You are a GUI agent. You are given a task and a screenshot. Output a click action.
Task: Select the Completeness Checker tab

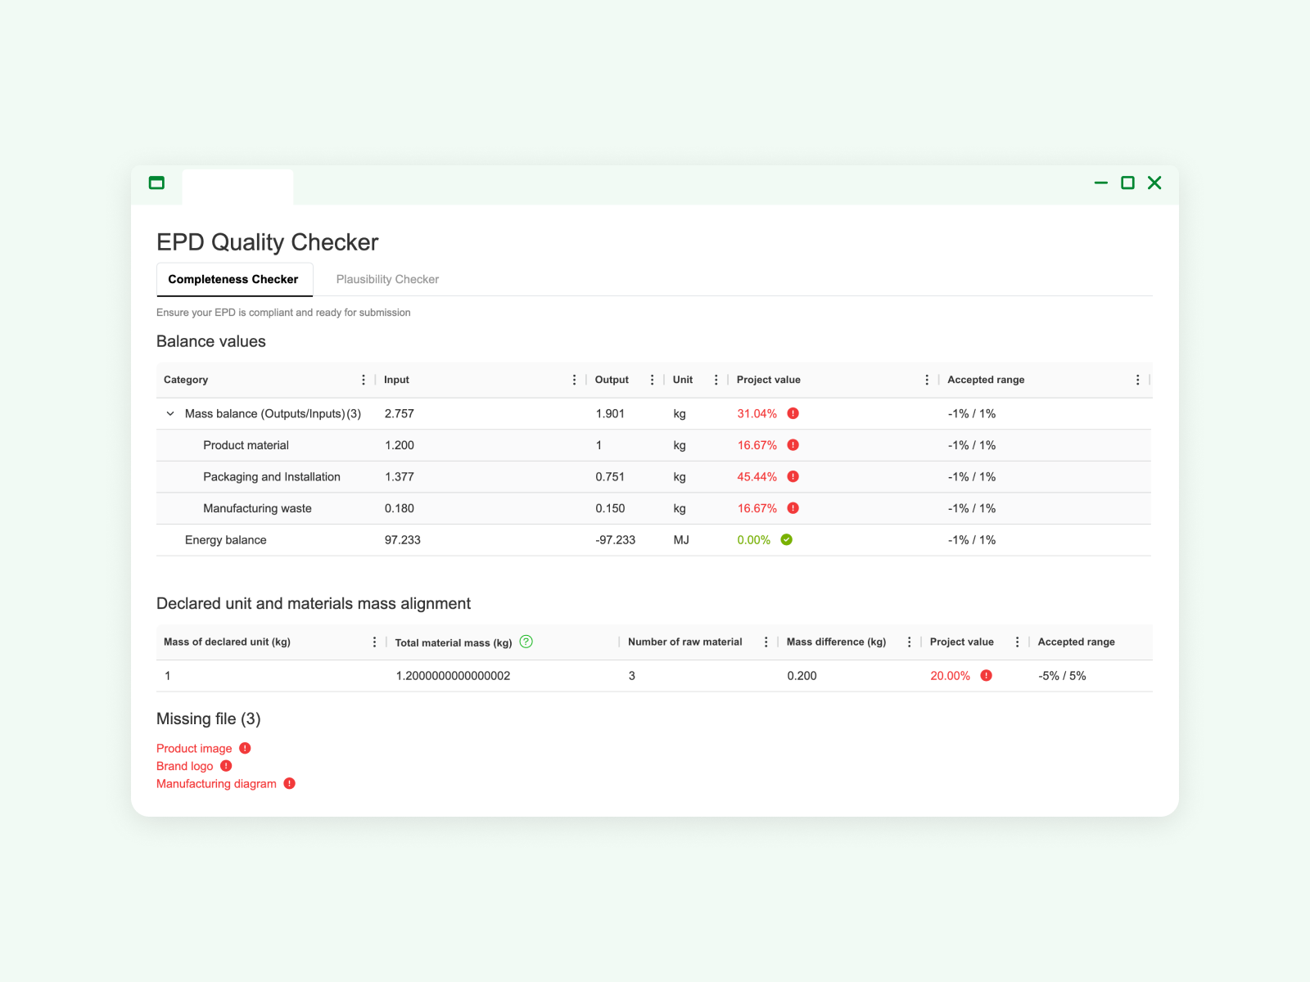[x=233, y=280]
